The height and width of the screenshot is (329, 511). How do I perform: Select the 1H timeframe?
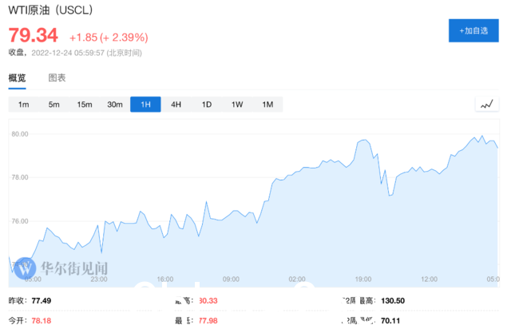pos(145,105)
